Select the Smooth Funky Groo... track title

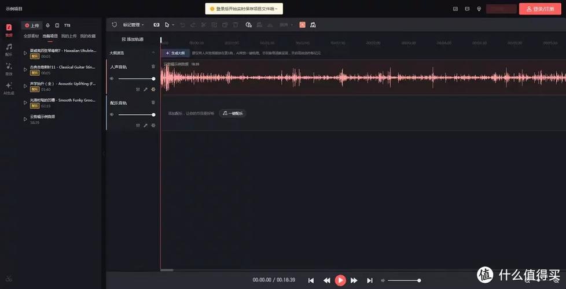tap(63, 100)
